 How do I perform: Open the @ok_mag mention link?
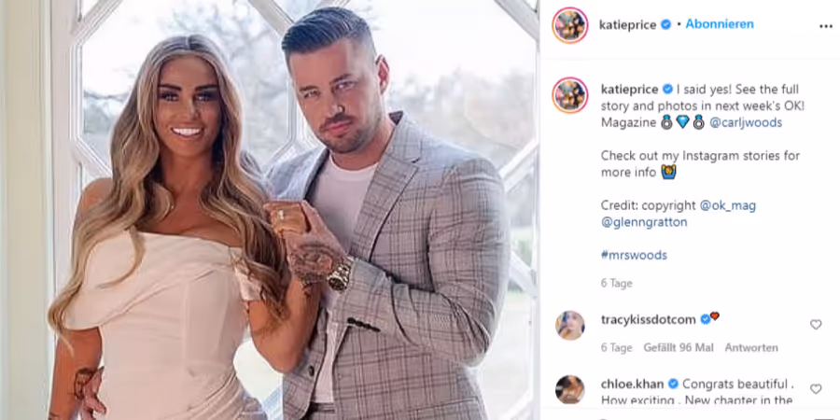[x=727, y=205]
